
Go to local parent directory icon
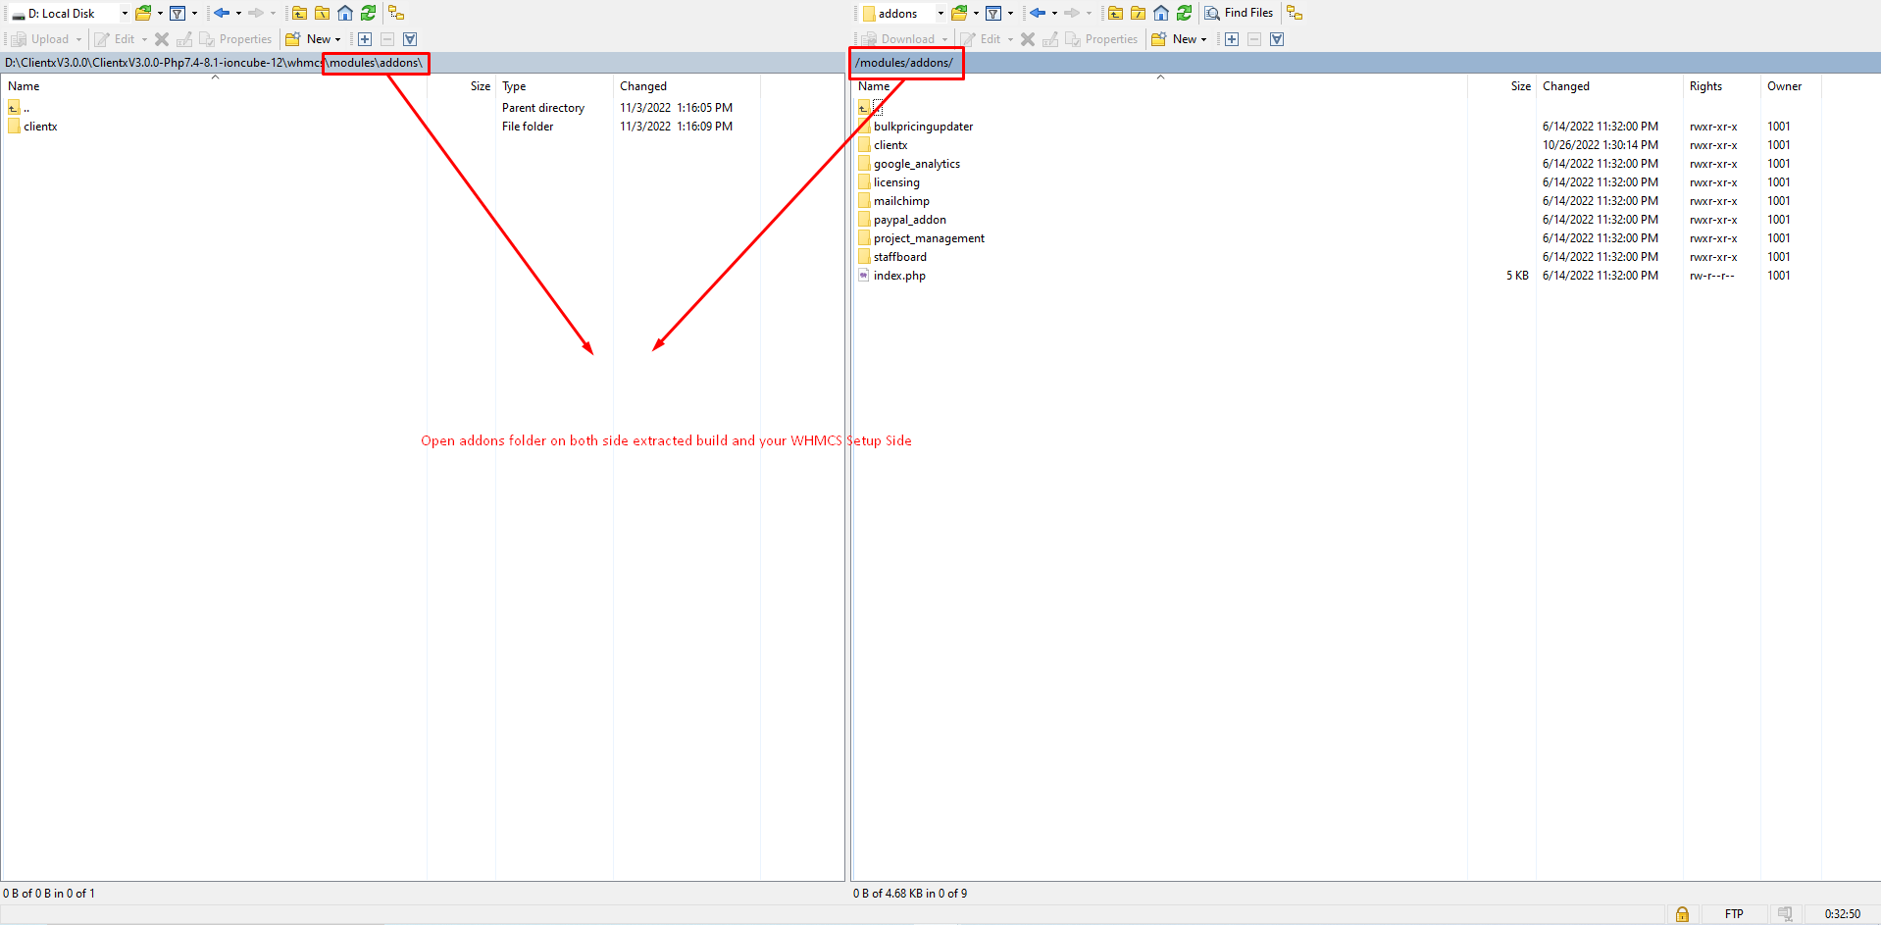tap(299, 13)
